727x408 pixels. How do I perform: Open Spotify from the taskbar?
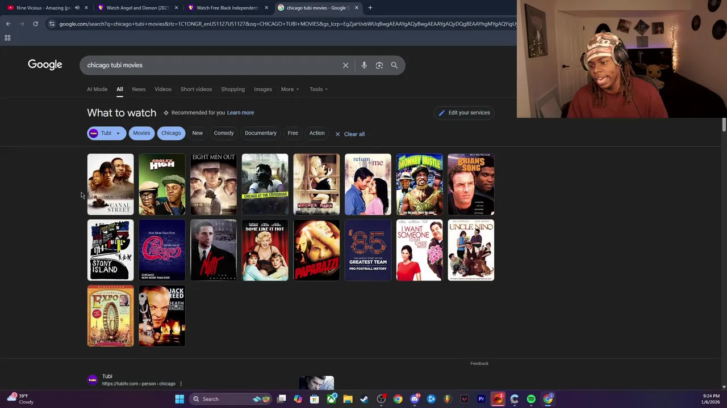531,399
